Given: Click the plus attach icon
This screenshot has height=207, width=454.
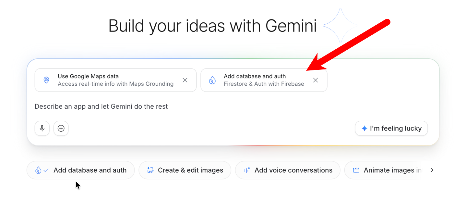Looking at the screenshot, I should [x=61, y=128].
